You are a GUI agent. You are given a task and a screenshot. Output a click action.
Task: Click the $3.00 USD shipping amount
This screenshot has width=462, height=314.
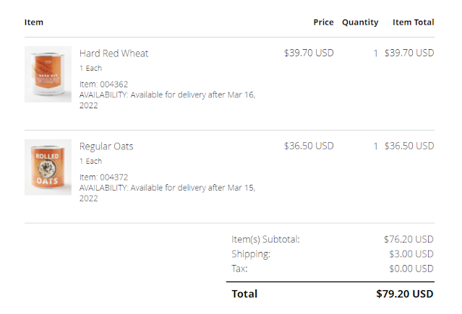pyautogui.click(x=411, y=254)
